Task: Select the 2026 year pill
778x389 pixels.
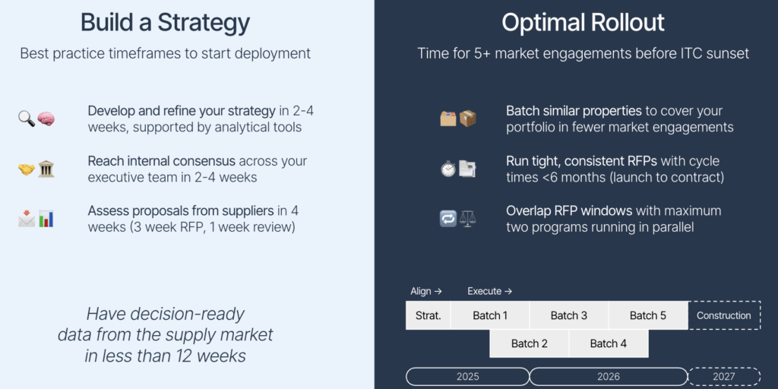Action: [609, 377]
